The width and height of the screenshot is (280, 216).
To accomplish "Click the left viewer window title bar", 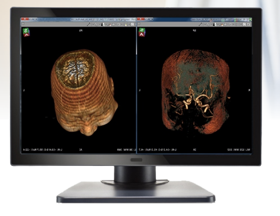I will click(78, 19).
